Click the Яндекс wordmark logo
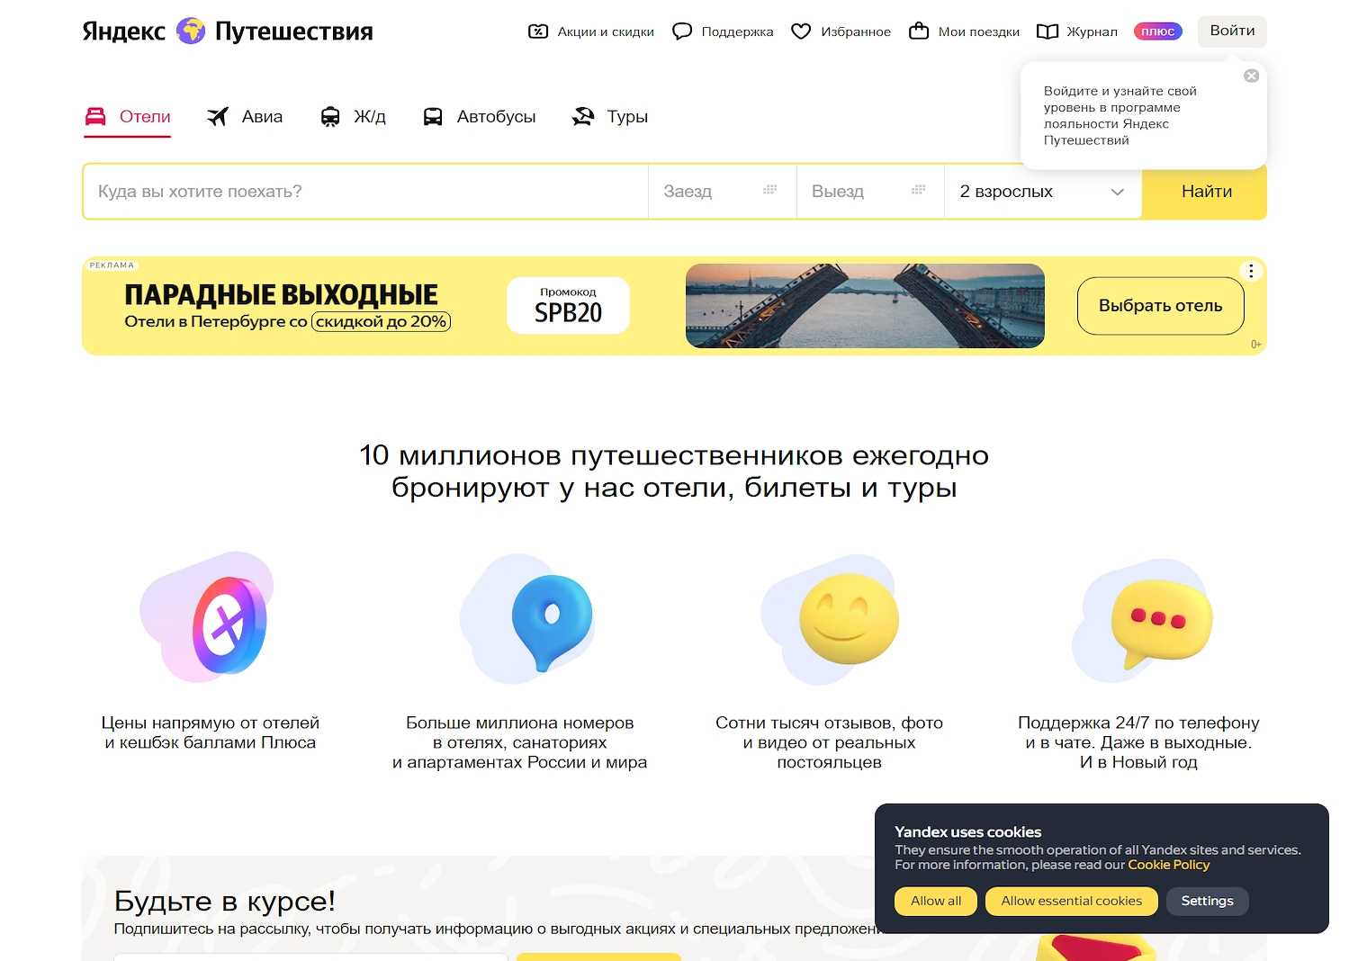Viewport: 1349px width, 961px height. (124, 31)
